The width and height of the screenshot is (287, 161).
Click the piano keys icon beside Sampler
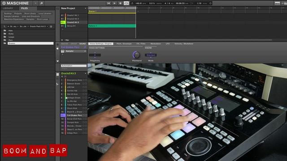63,51
